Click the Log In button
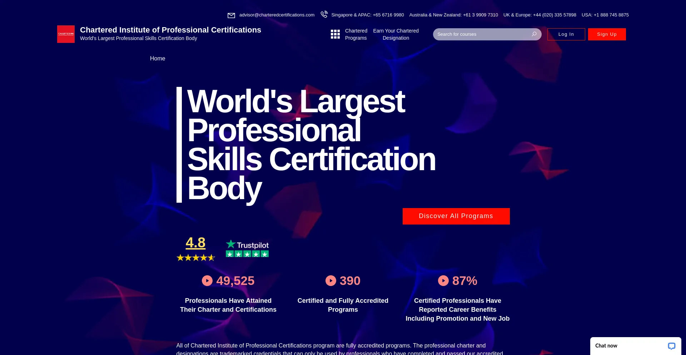Screen dimensions: 686x355 (x=566, y=34)
